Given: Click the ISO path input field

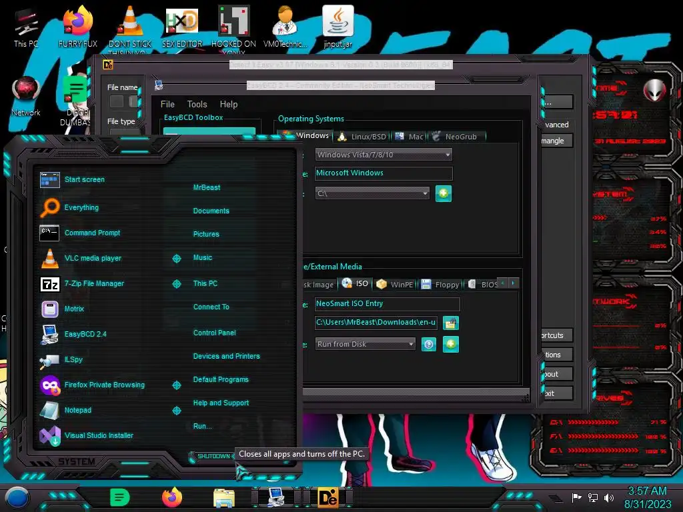Looking at the screenshot, I should [376, 323].
